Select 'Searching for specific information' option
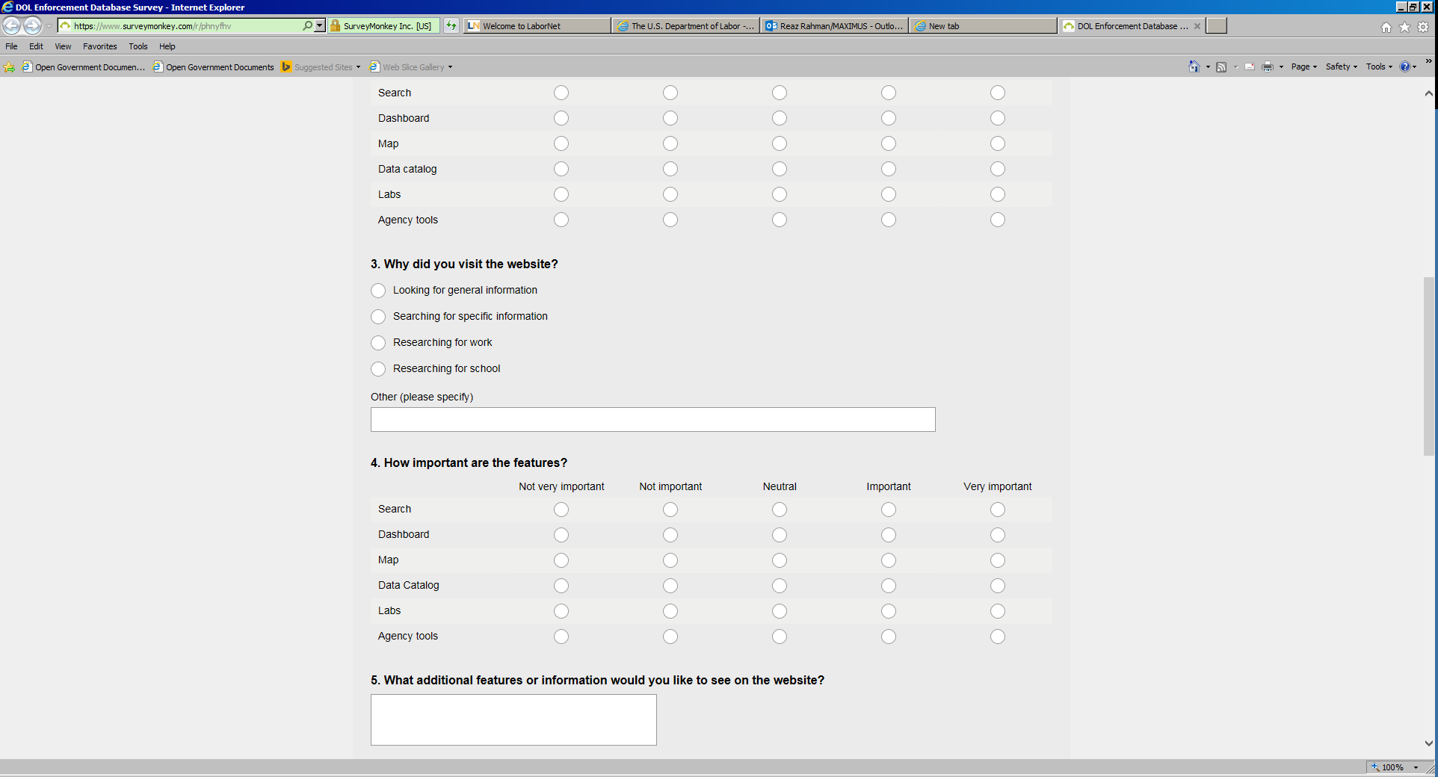Screen dimensions: 1438x777 (378, 317)
